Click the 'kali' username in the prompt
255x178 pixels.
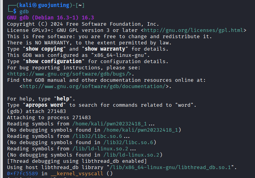pos(26,5)
